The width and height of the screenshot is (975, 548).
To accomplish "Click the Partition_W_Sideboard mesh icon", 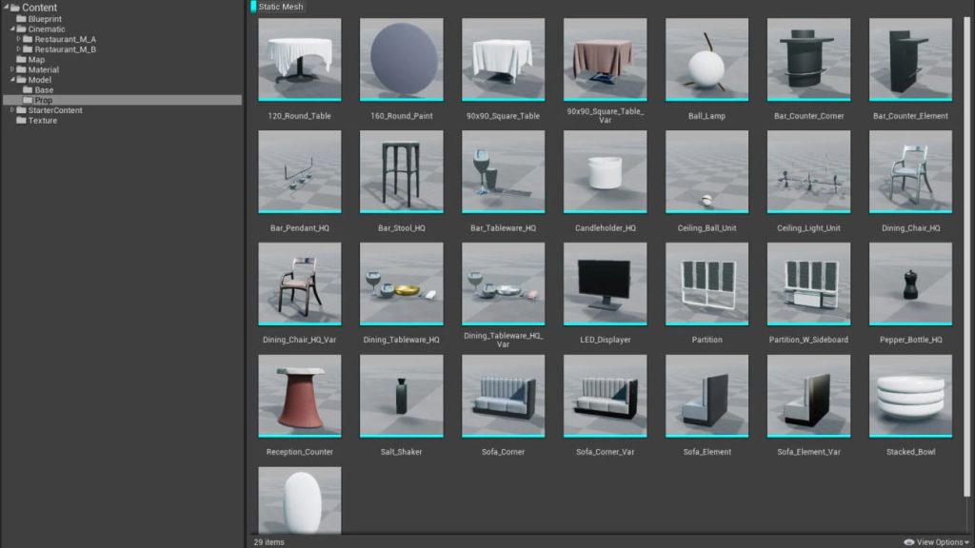I will (x=808, y=284).
